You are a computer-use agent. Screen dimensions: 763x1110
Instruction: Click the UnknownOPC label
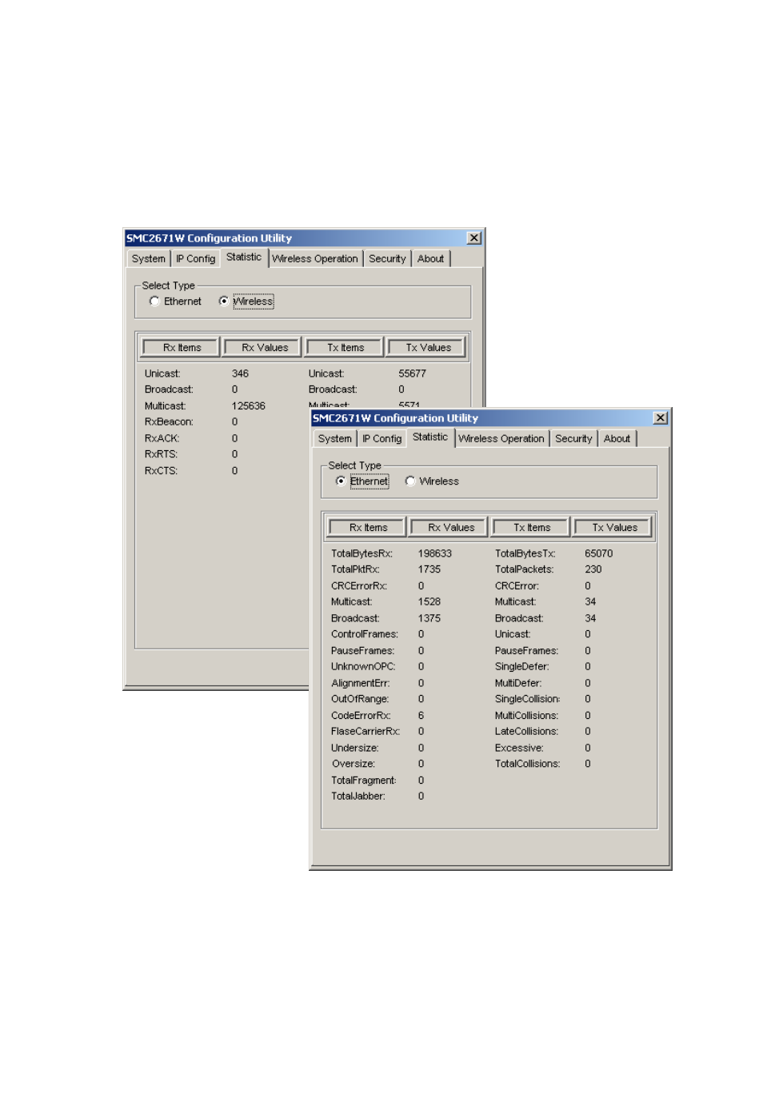click(x=363, y=667)
